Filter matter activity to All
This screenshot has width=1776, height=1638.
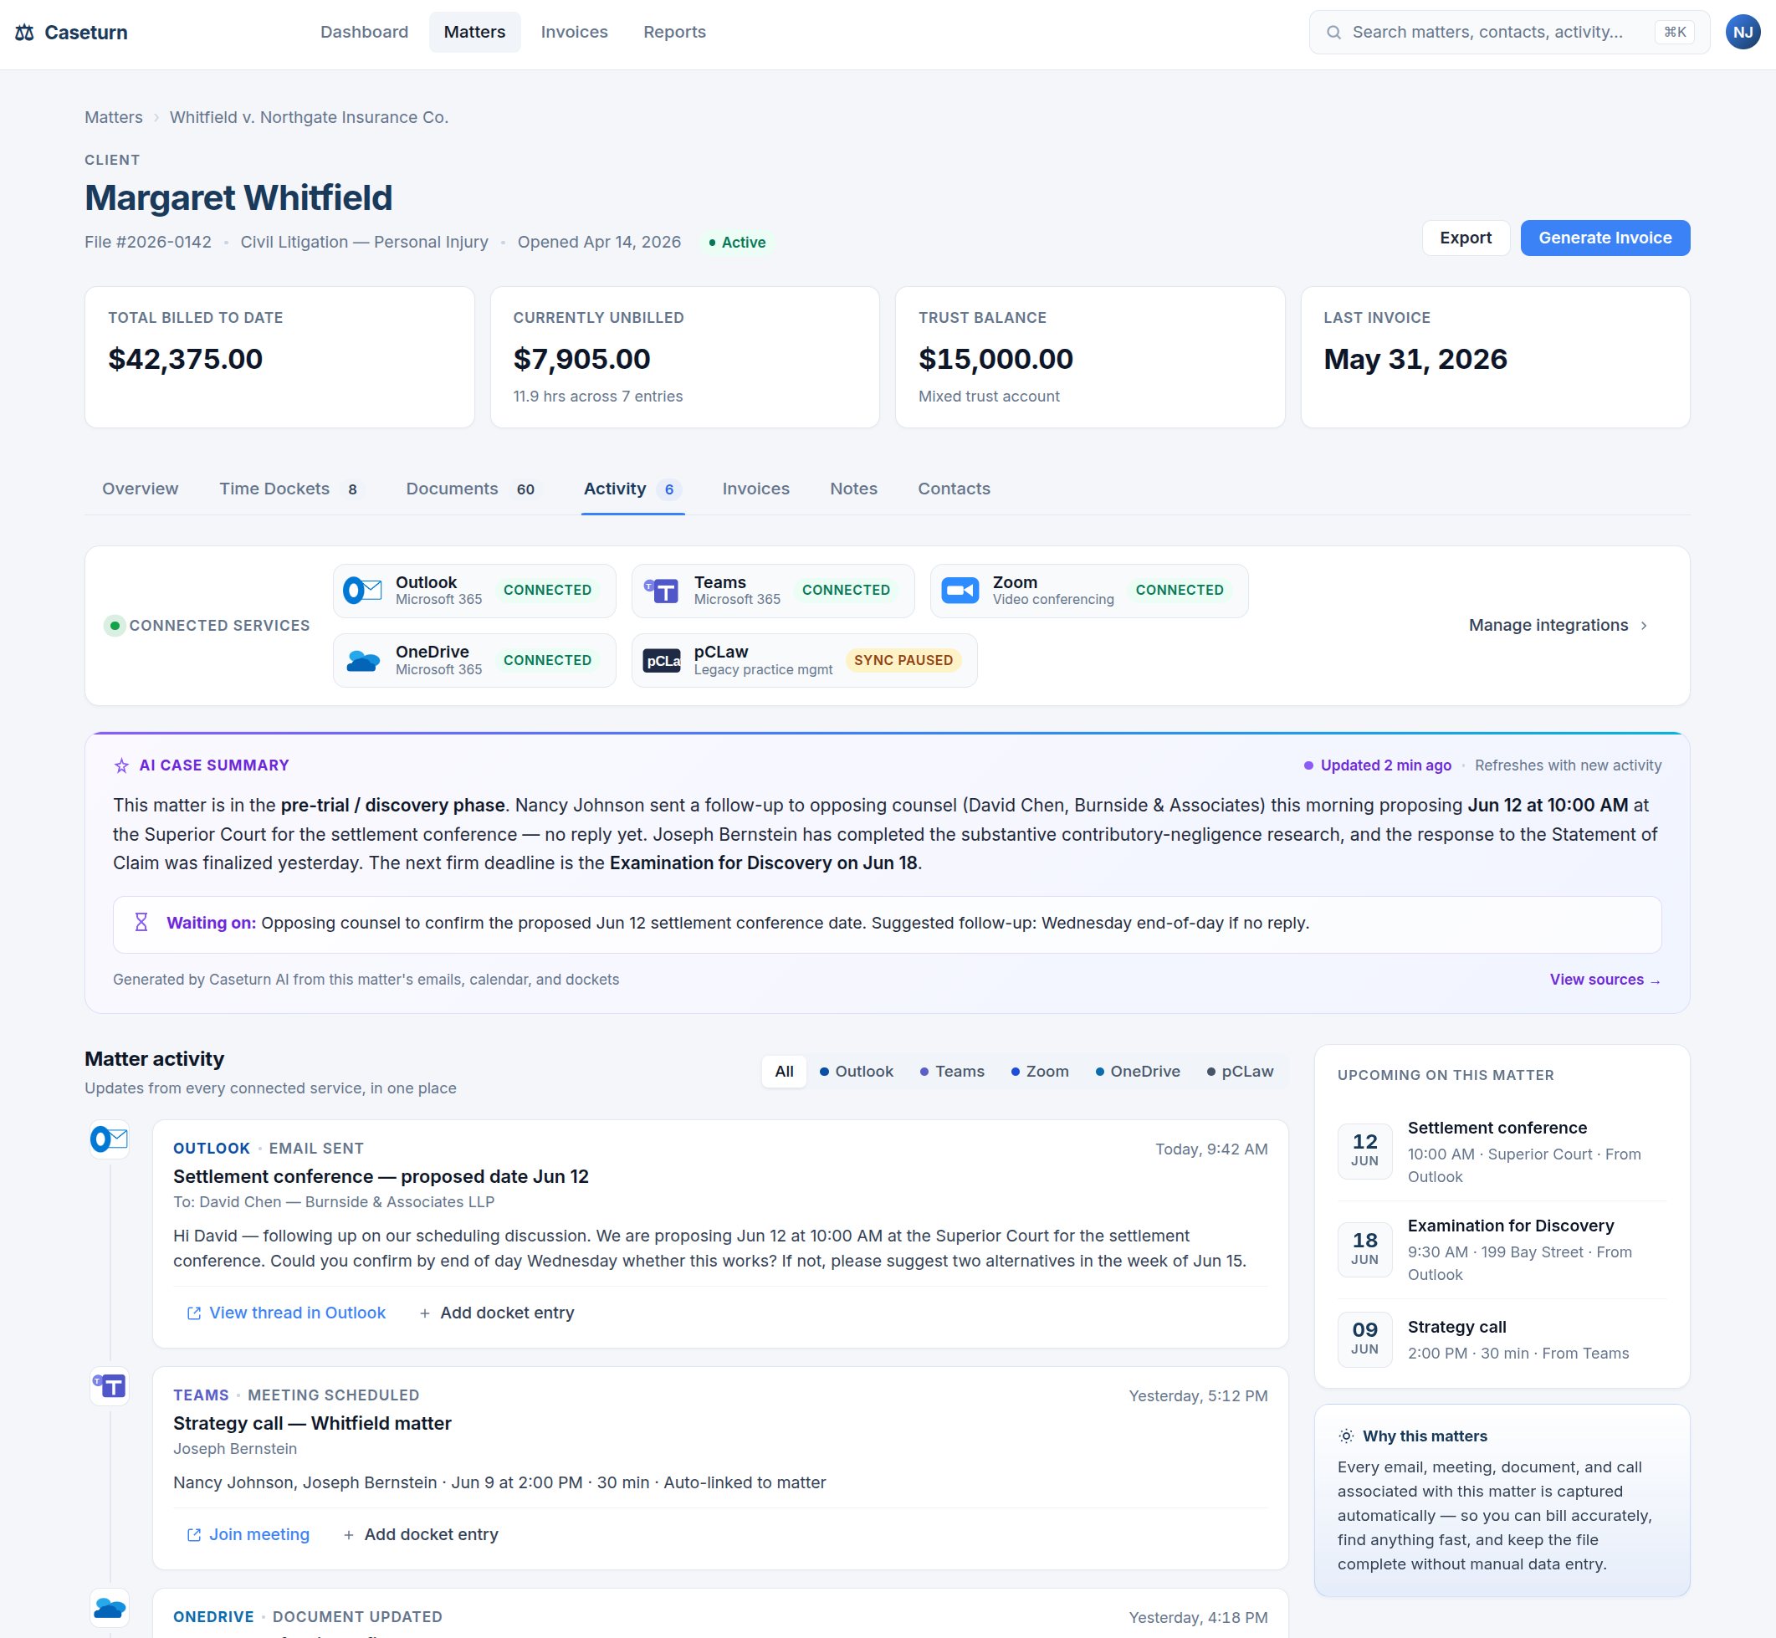[x=785, y=1072]
